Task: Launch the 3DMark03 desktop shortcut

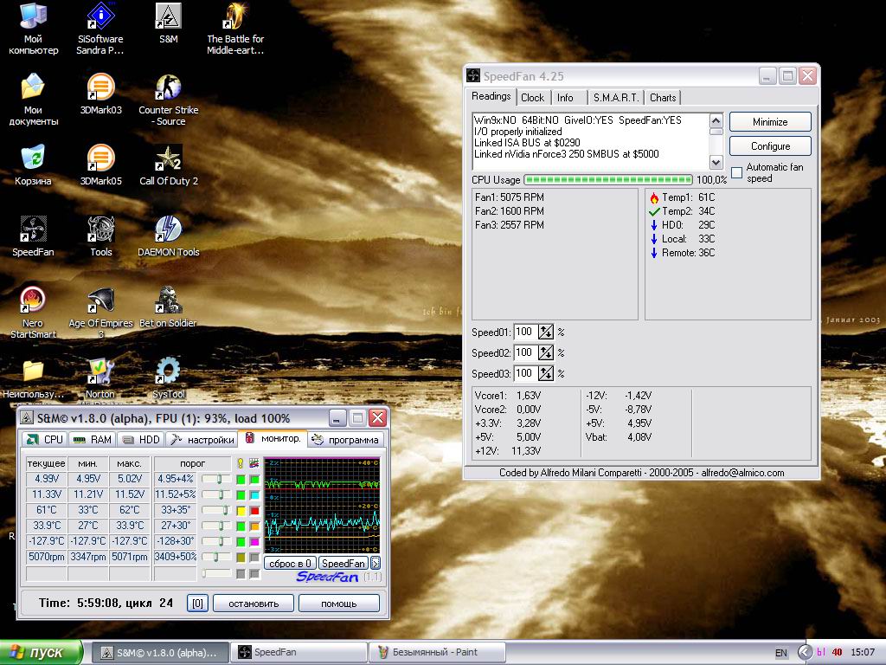Action: pos(100,95)
